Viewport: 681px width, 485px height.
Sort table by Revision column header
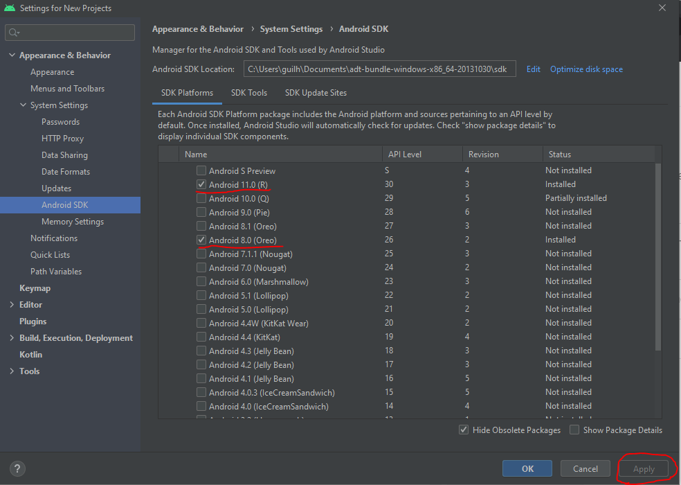(502, 154)
